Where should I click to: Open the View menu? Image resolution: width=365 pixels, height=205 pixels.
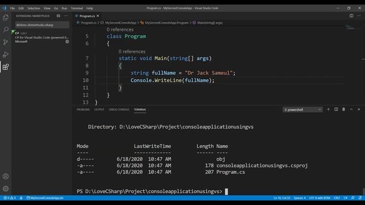click(x=47, y=8)
